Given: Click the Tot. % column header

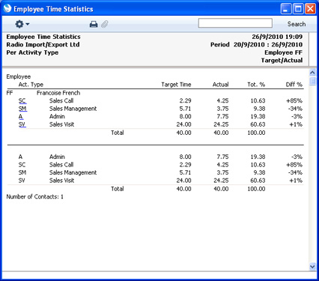Looking at the screenshot, I should pyautogui.click(x=256, y=85).
